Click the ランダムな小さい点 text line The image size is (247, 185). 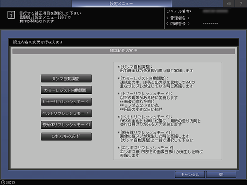pos(140,105)
